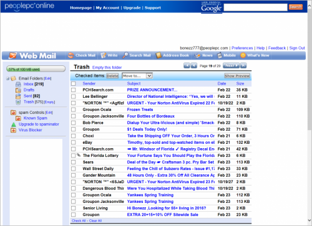Viewport: 312px width, 226px height.
Task: Click the Google logo
Action: 212,8
